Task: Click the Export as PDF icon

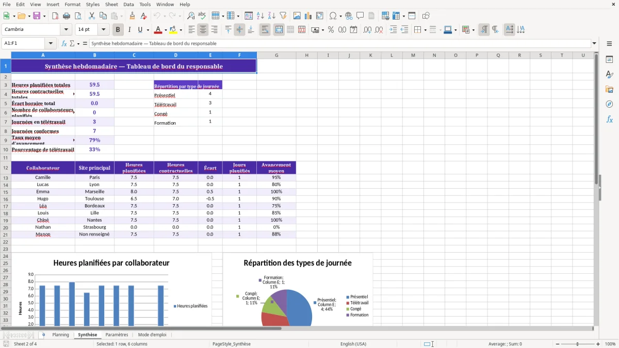Action: pos(55,16)
